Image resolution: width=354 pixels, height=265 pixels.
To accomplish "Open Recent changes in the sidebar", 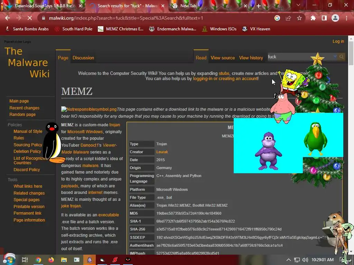I will [25, 108].
